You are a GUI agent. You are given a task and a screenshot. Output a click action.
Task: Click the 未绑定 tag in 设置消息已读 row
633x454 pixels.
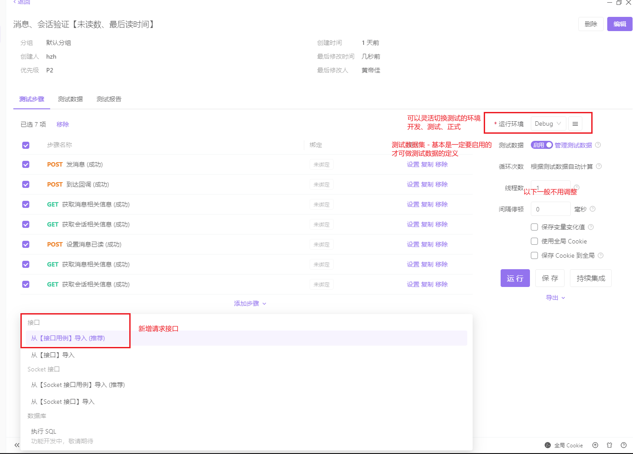click(x=322, y=244)
